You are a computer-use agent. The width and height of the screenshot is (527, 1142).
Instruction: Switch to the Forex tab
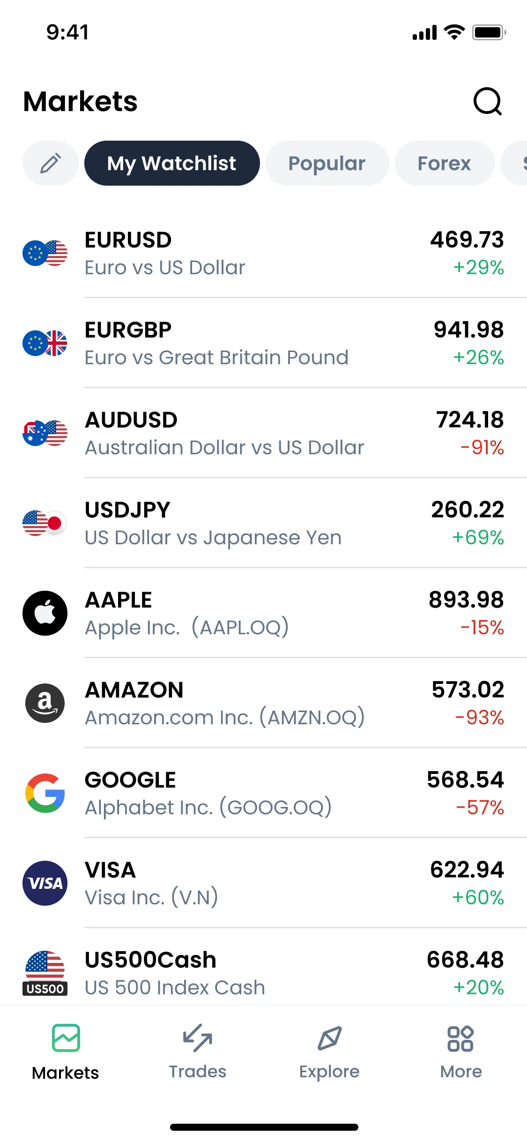tap(444, 163)
